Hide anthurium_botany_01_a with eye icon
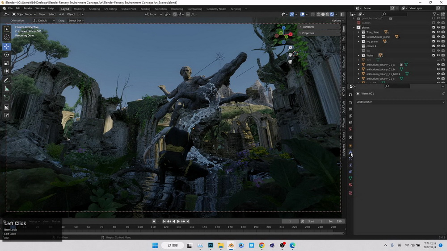The width and height of the screenshot is (447, 251). (x=438, y=65)
